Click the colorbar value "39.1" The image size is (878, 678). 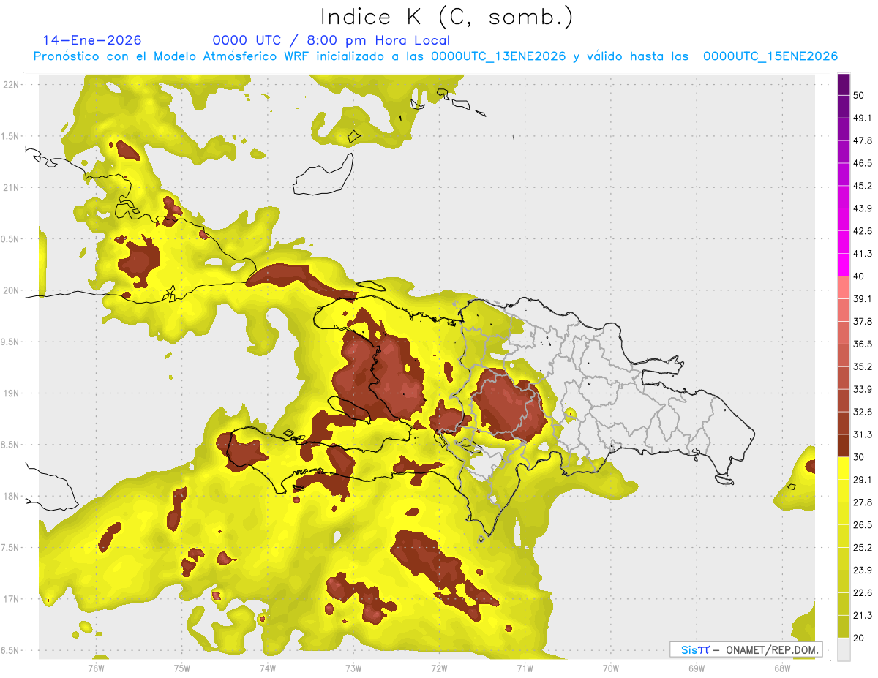863,299
